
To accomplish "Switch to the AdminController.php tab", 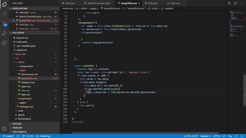I will click(x=98, y=3).
